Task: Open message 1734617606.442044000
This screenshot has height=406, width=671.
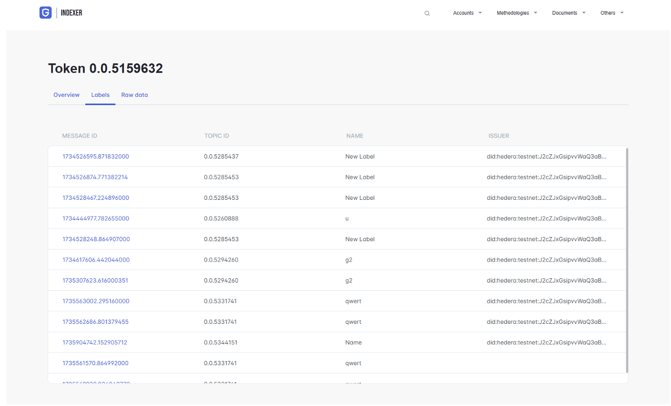Action: point(96,260)
